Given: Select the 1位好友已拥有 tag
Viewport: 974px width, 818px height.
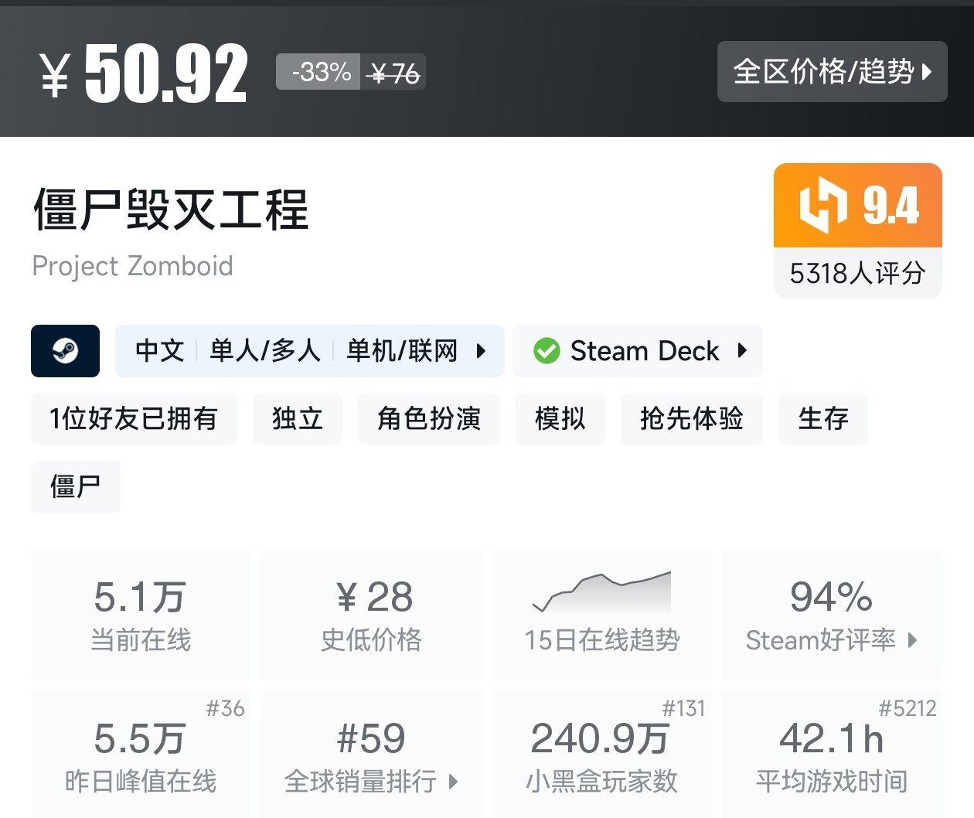Looking at the screenshot, I should [134, 419].
